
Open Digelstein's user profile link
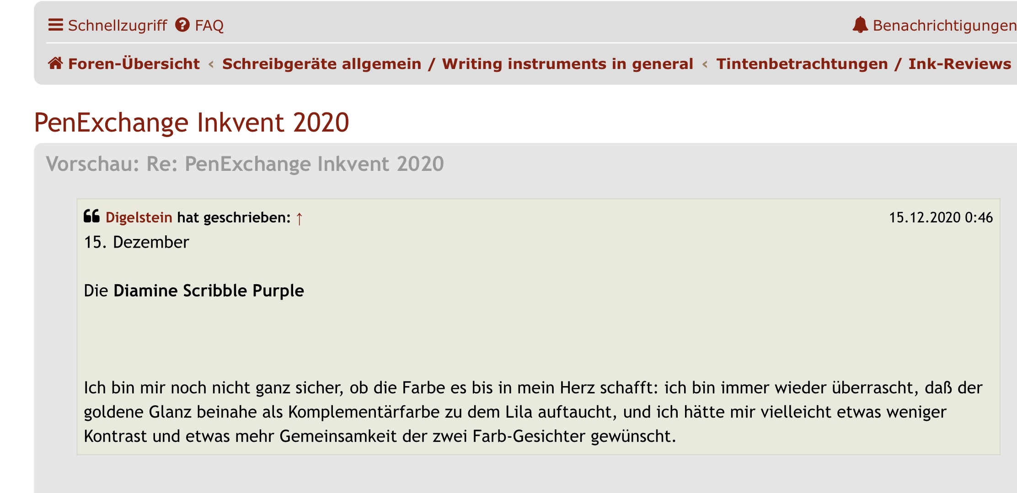139,217
